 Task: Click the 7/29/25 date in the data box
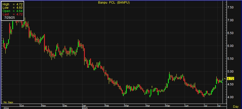pyautogui.click(x=9, y=18)
